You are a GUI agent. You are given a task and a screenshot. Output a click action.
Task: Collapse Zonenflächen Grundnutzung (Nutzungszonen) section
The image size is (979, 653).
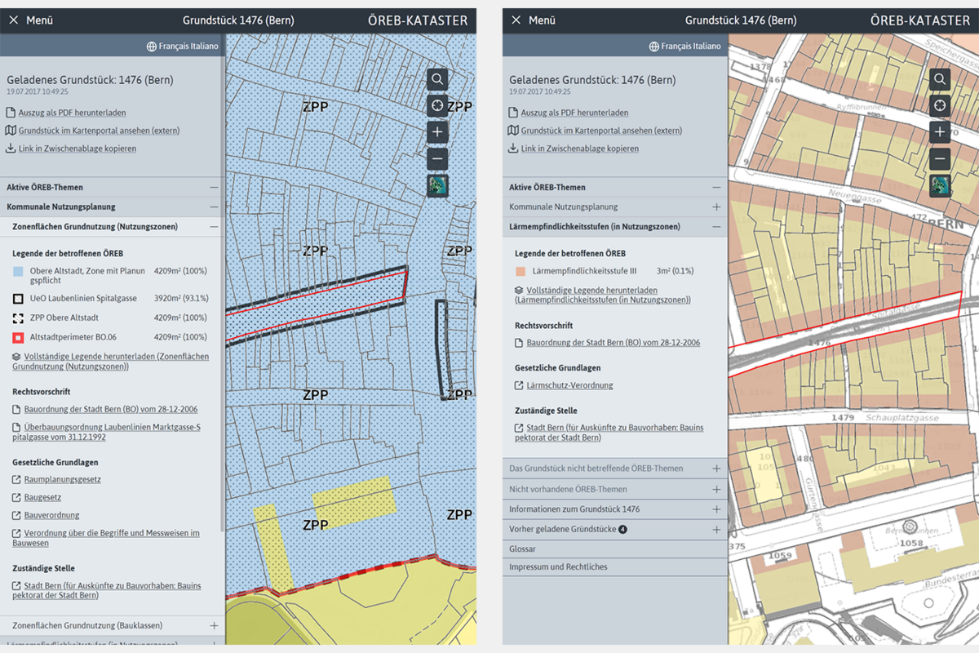214,227
